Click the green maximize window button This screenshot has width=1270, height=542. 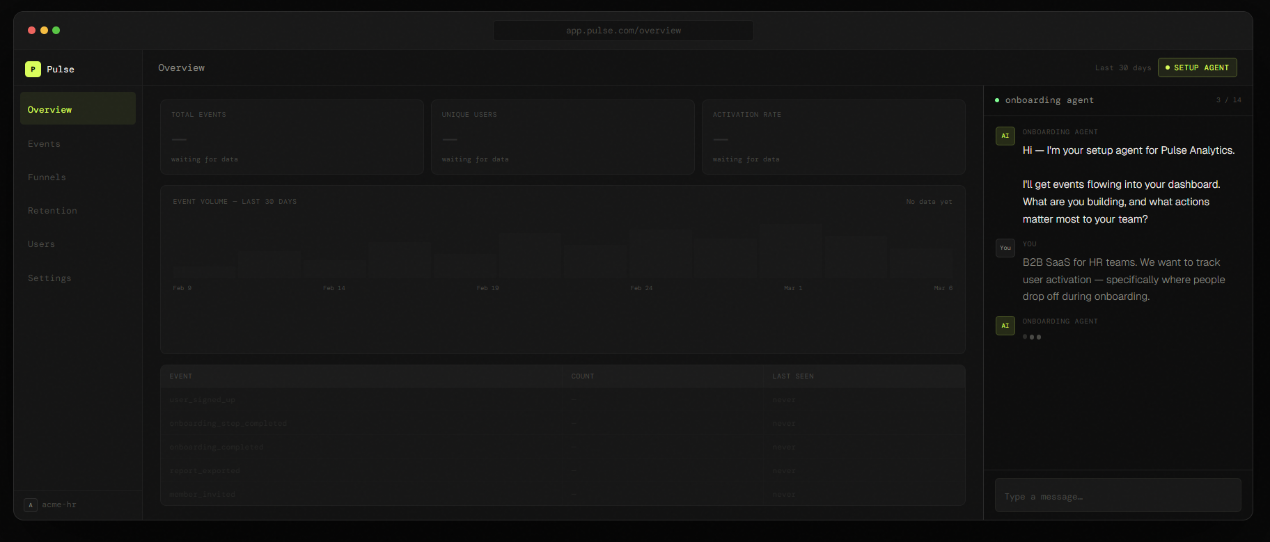click(56, 30)
